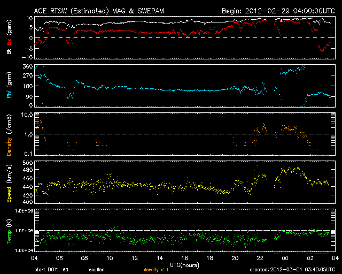
Task: Click the '-10' tick label on Bt Bz axis
Action: 27,57
